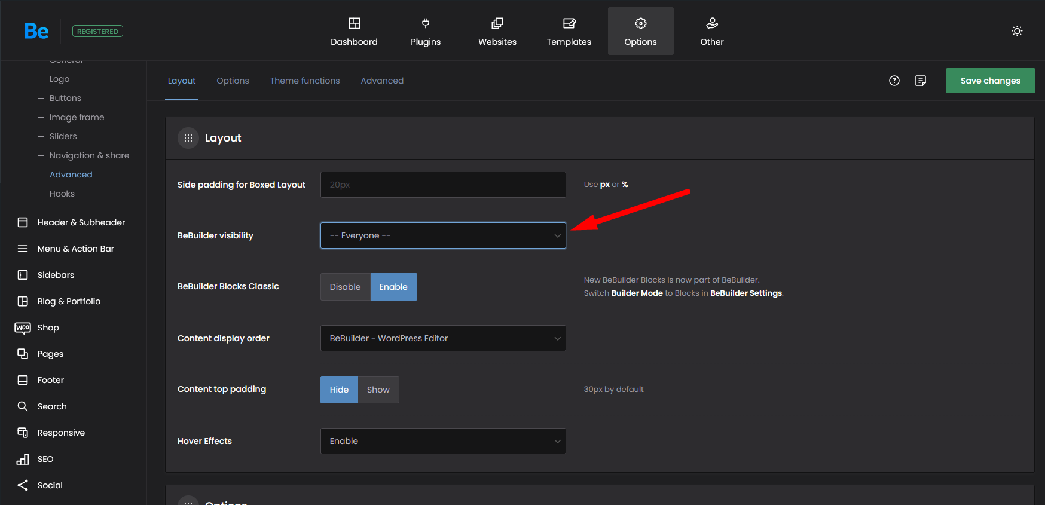
Task: Open the Shop (Woo) settings
Action: tap(37, 328)
